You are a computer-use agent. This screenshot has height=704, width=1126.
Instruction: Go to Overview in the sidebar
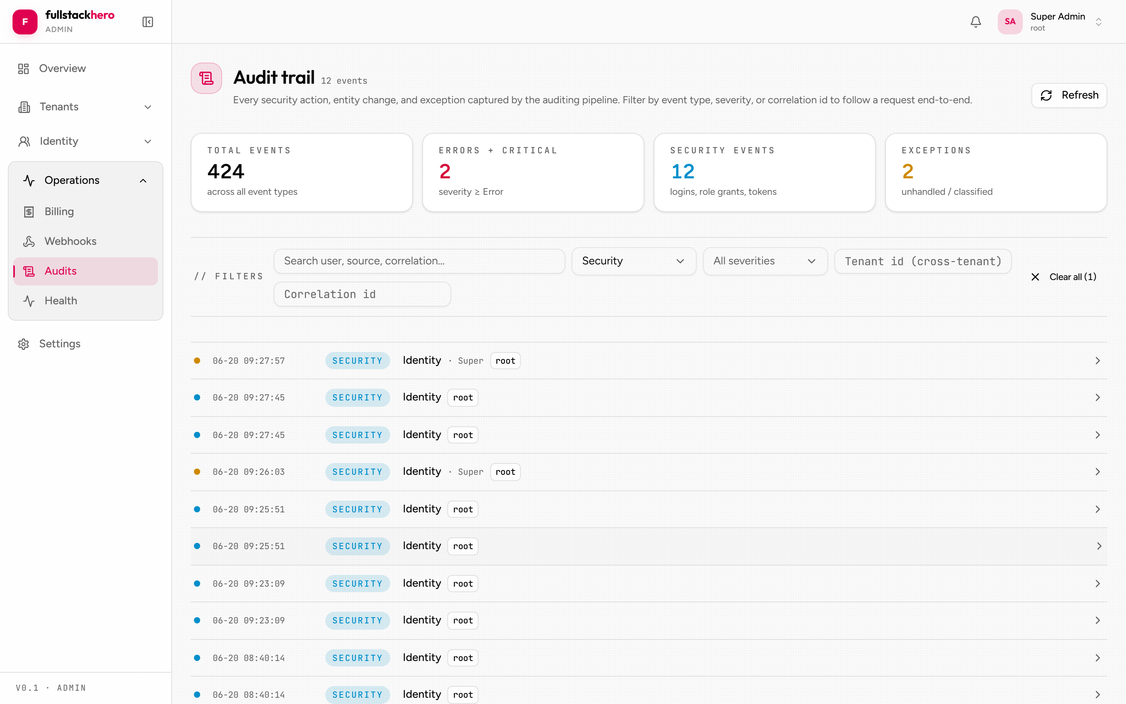pyautogui.click(x=86, y=68)
